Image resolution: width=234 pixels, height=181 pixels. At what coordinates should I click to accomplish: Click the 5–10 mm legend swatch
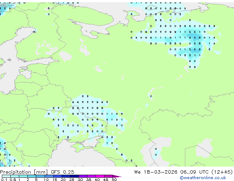[x=40, y=176]
